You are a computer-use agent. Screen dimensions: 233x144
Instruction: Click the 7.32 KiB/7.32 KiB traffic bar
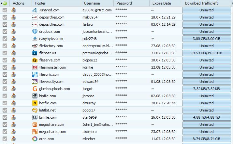(207, 89)
